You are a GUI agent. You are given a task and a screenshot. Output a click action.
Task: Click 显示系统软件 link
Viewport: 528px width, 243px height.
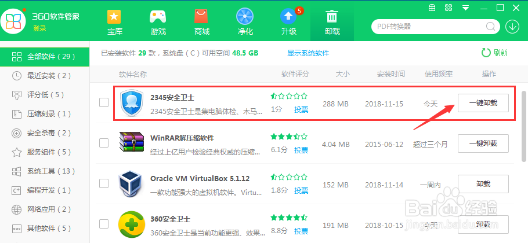[308, 53]
